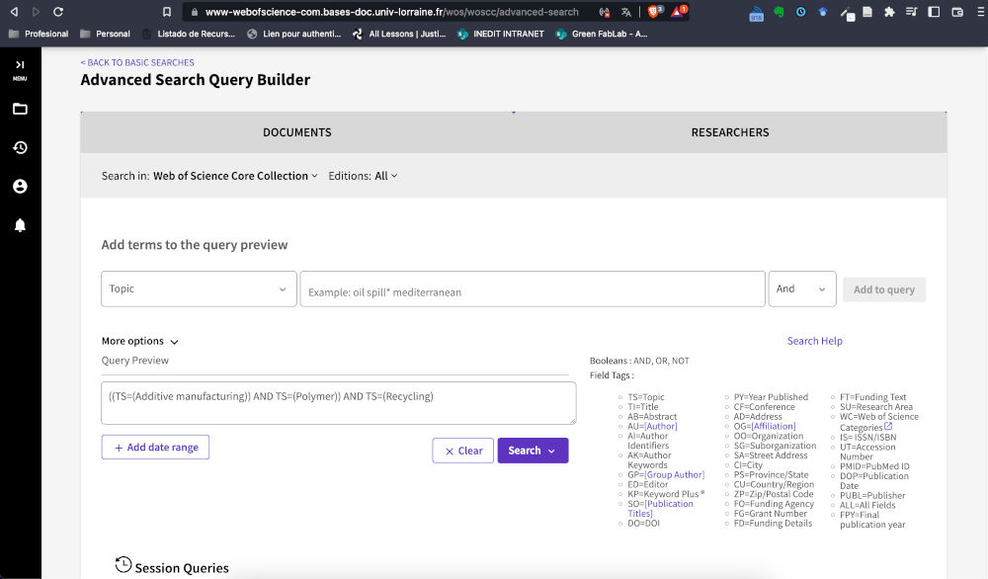Image resolution: width=988 pixels, height=579 pixels.
Task: Expand the Web of Science Core Collection selector
Action: (235, 176)
